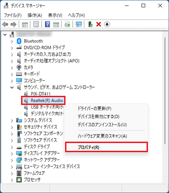This screenshot has height=193, width=169.
Task: Click the vertical scrollbar thumb
Action: coord(165,90)
